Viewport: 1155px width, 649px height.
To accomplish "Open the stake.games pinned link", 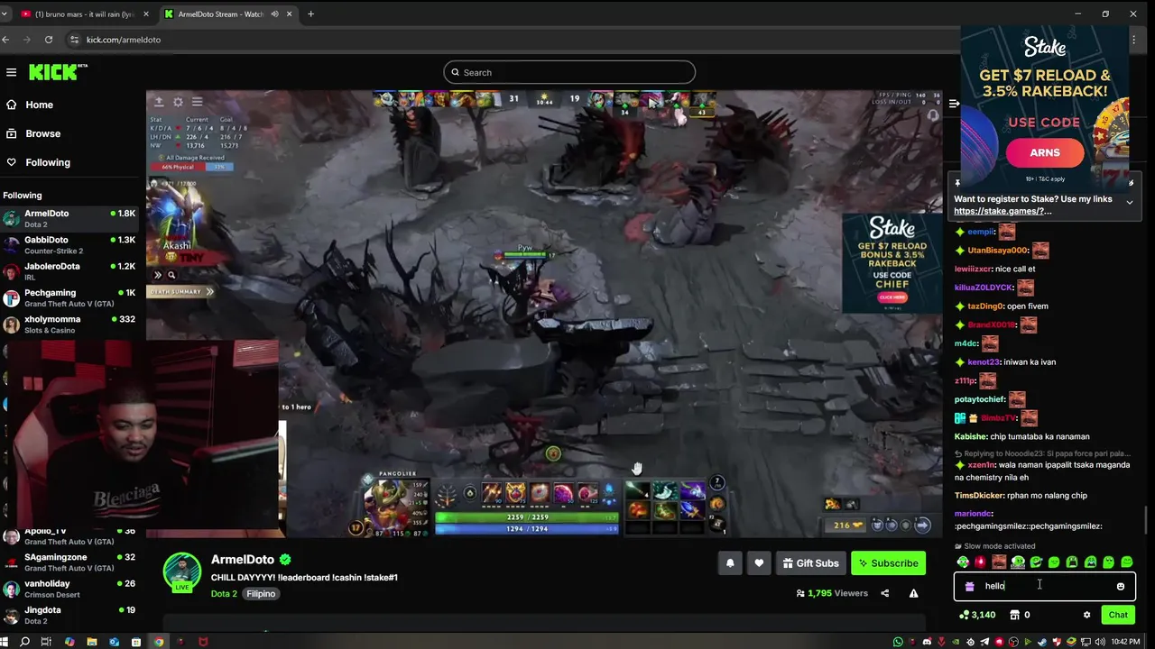I will click(x=1003, y=211).
